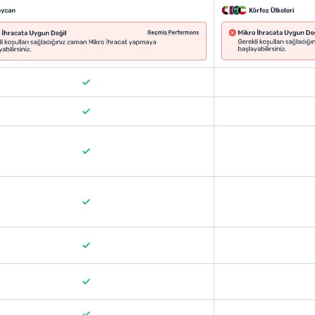Screen dimensions: 315x315
Task: Click the red X error icon
Action: pos(232,33)
